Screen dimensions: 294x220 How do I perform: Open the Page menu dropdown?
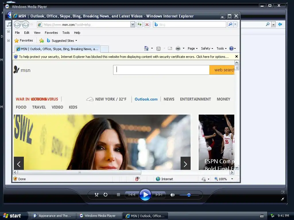(x=193, y=48)
